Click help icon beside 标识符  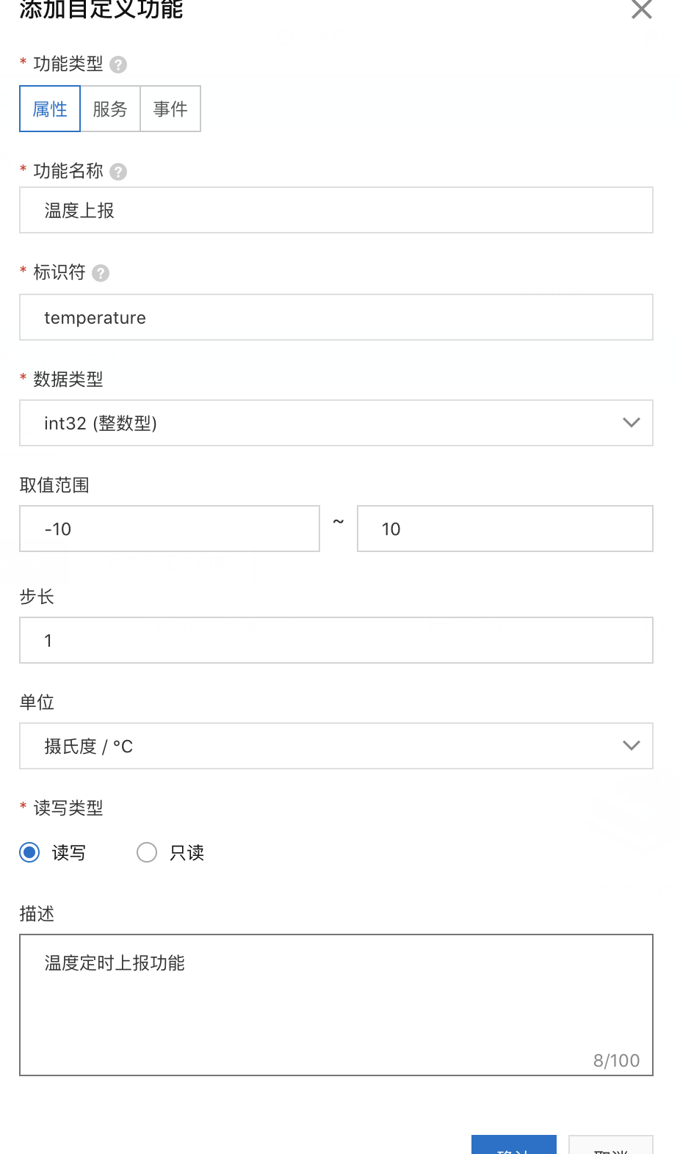coord(101,273)
